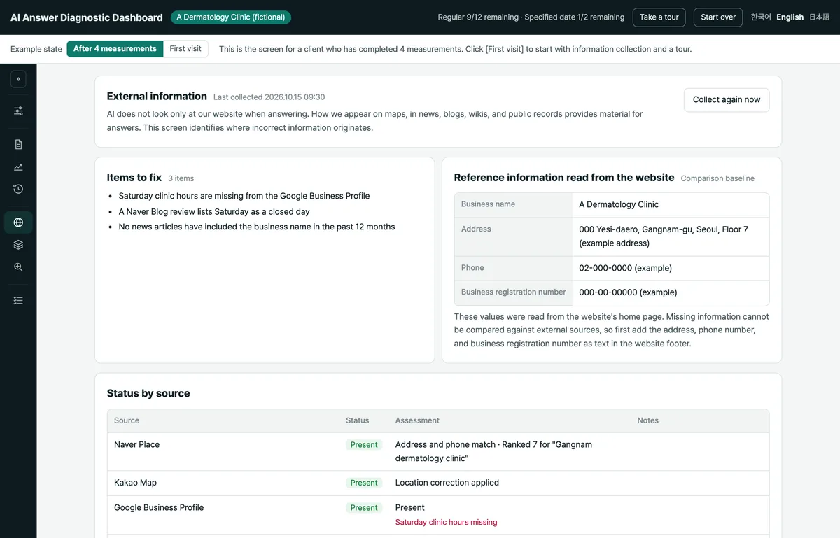Click the 'Naver Place' source row
The image size is (840, 538).
click(x=438, y=451)
